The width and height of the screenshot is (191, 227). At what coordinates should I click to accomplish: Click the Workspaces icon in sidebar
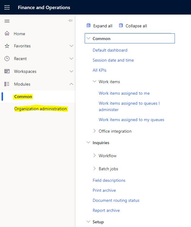pos(7,71)
